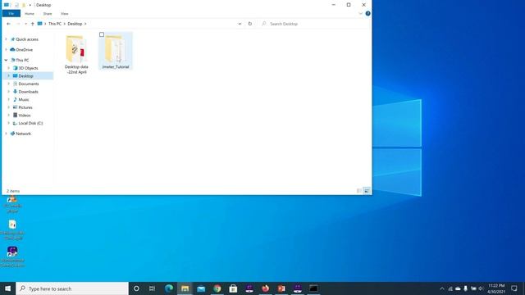Refresh the Desktop folder view
525x295 pixels.
click(x=249, y=24)
